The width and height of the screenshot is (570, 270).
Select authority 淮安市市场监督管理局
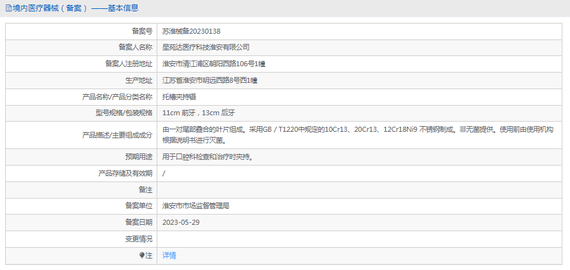[196, 206]
